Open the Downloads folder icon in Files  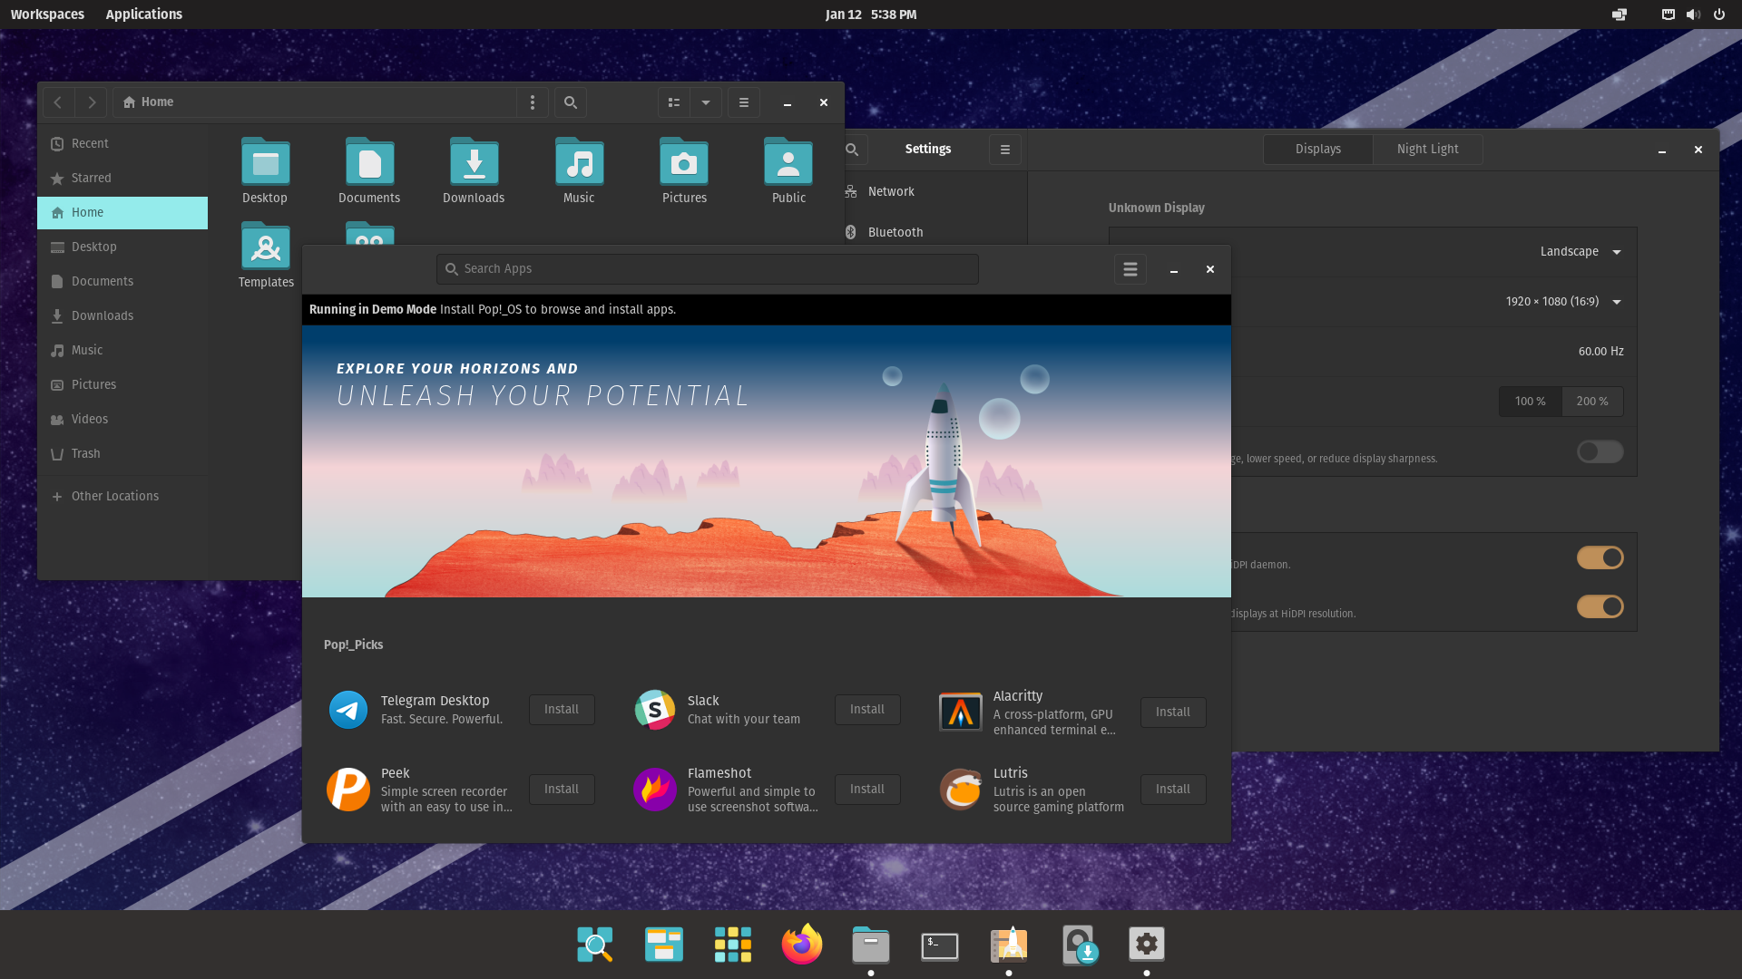474,163
